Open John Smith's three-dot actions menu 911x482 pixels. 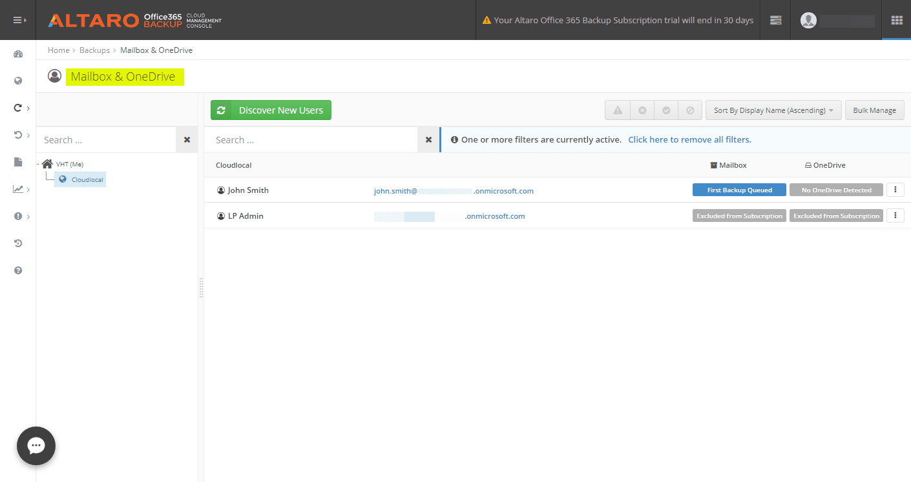(x=895, y=190)
